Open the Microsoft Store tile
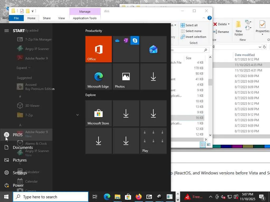270x202 pixels. pos(99,113)
